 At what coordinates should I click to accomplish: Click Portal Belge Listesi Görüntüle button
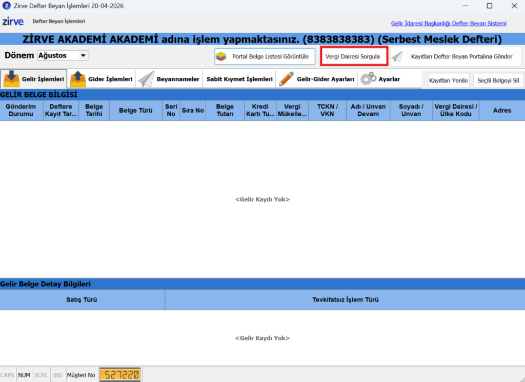pyautogui.click(x=265, y=56)
